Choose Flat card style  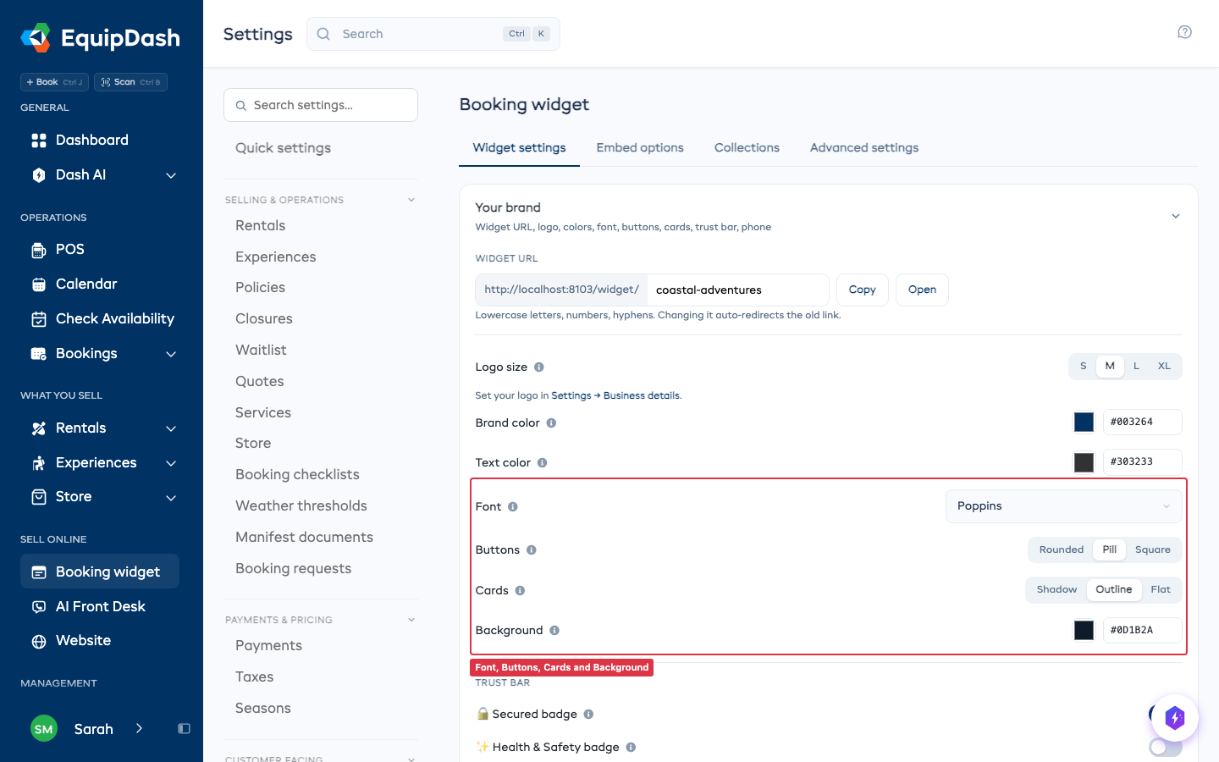[x=1161, y=589]
